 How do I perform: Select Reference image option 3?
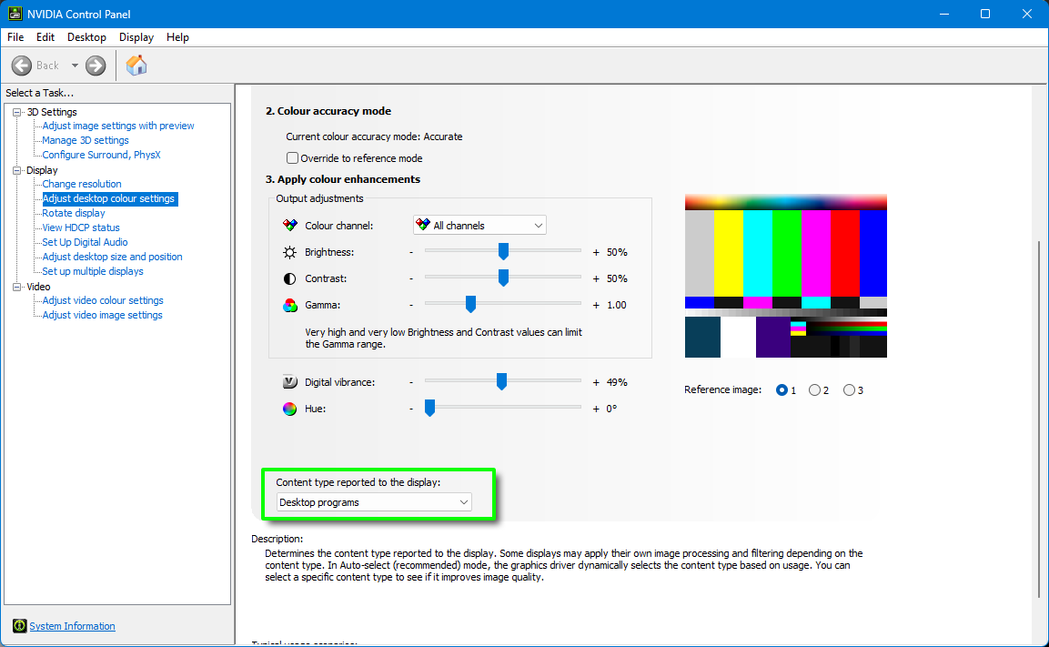[849, 390]
